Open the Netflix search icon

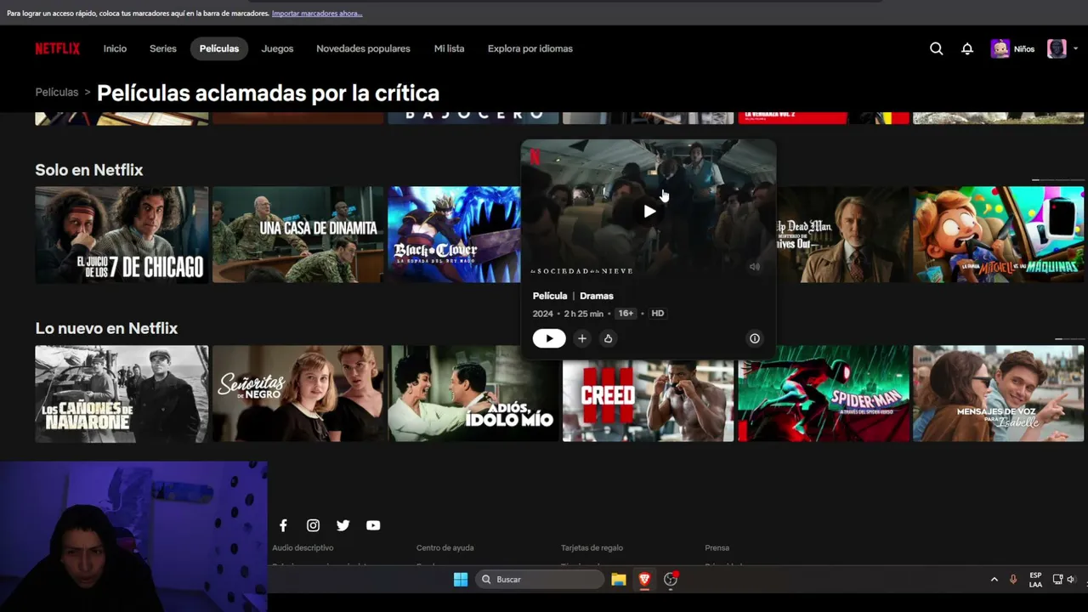click(x=936, y=48)
